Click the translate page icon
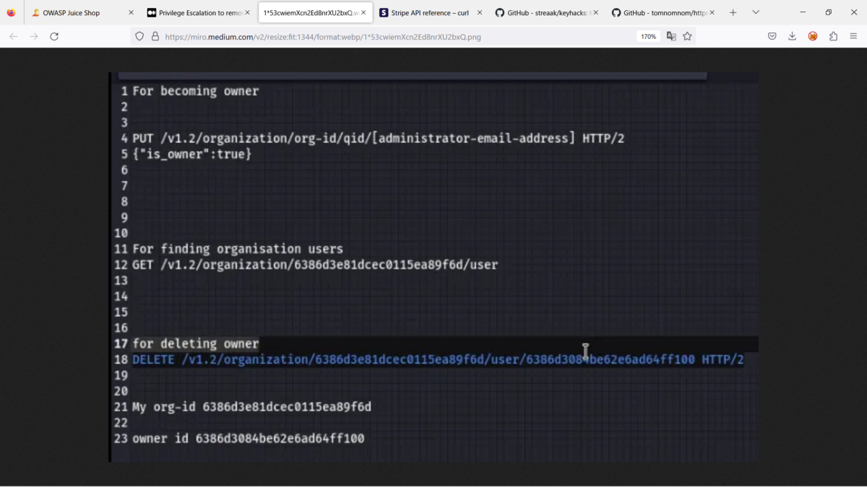Screen dimensions: 867x487 (671, 36)
